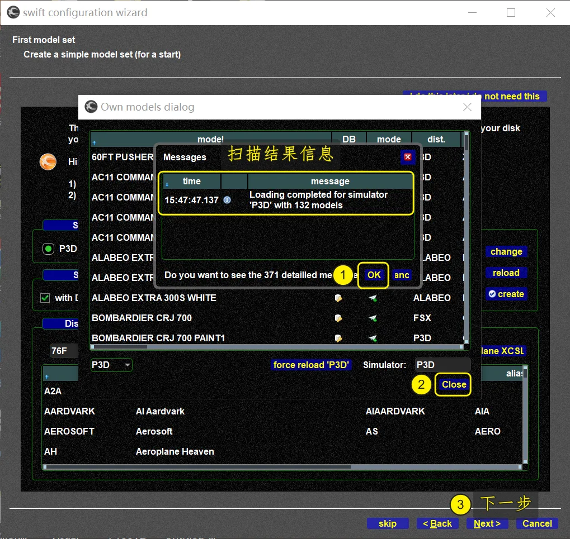
Task: Cancel the configuration wizard
Action: [537, 523]
